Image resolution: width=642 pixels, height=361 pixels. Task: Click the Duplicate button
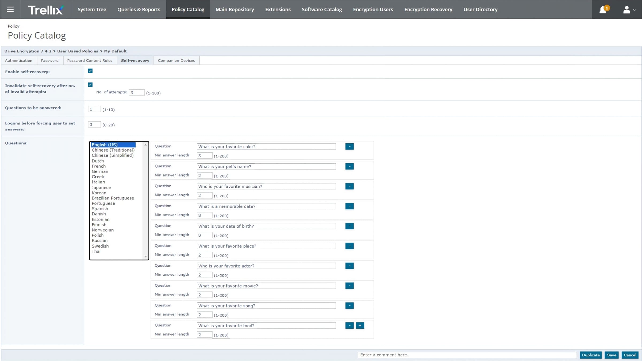coord(591,355)
